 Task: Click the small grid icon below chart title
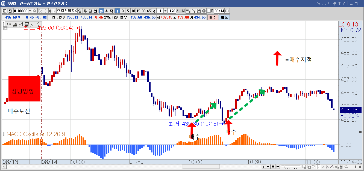click(5, 28)
